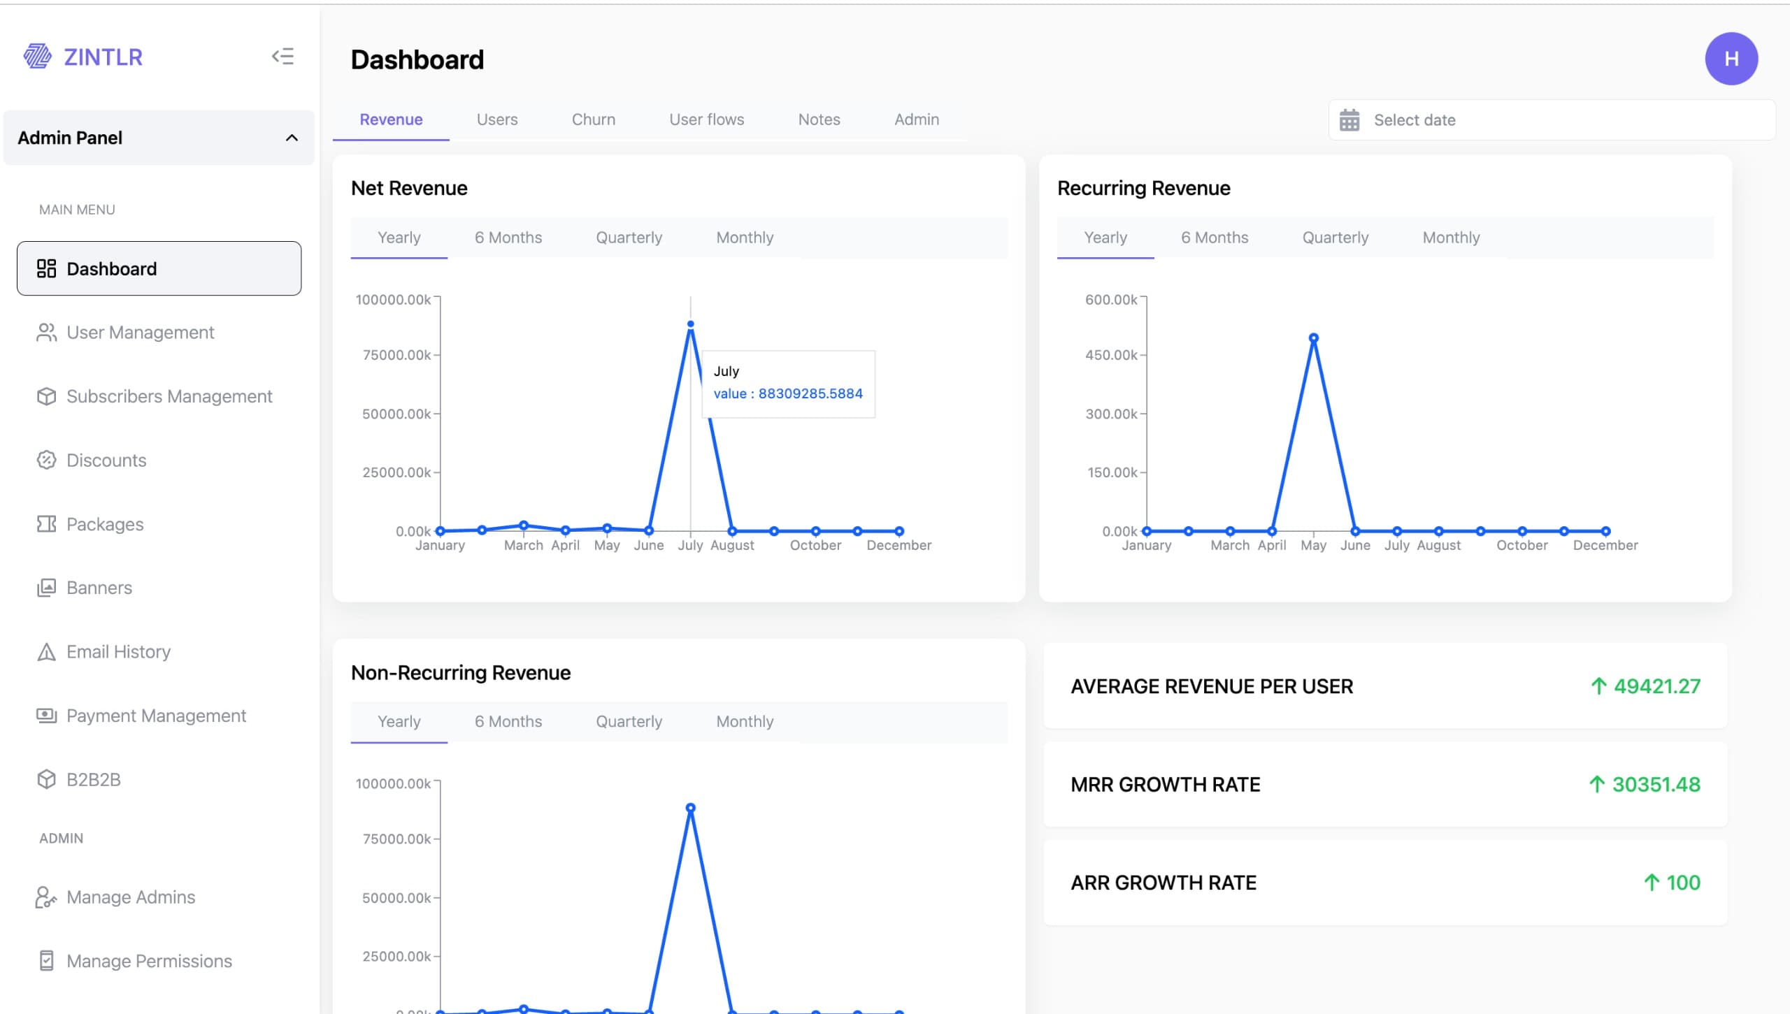Click the Dashboard grid icon in sidebar
Image resolution: width=1790 pixels, height=1014 pixels.
(46, 268)
